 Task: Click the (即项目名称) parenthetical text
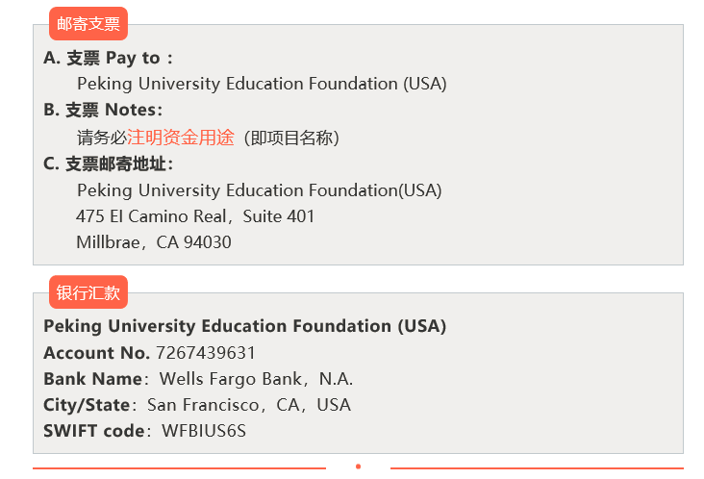(291, 138)
